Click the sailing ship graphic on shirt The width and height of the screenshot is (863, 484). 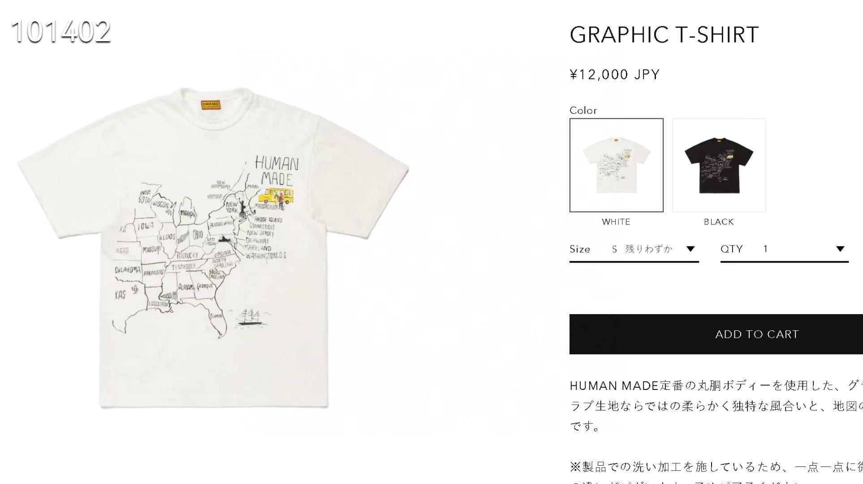[250, 317]
